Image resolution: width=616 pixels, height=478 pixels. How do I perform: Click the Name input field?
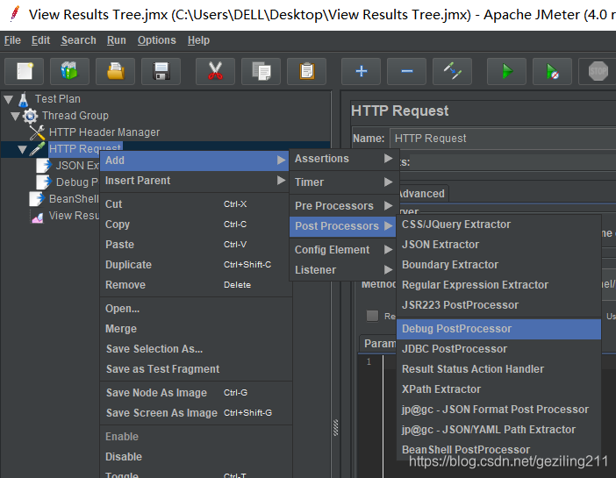tap(503, 139)
